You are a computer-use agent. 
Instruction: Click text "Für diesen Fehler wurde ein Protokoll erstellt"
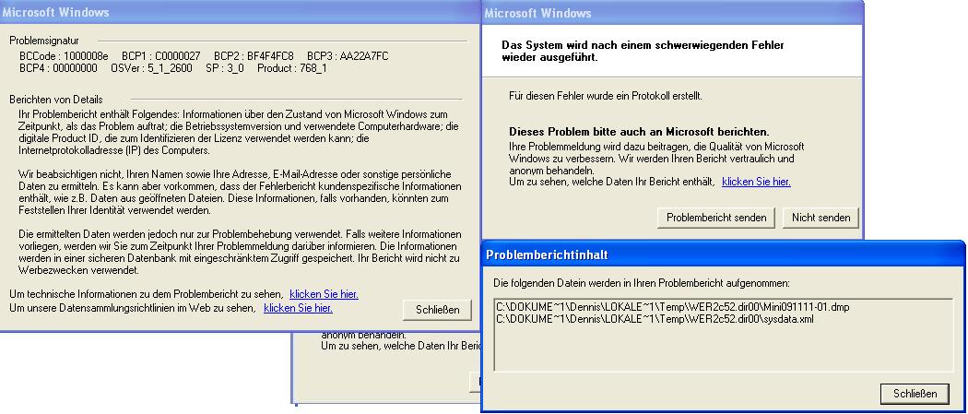(606, 96)
